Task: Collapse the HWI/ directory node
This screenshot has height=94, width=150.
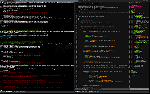Action: 133,13
